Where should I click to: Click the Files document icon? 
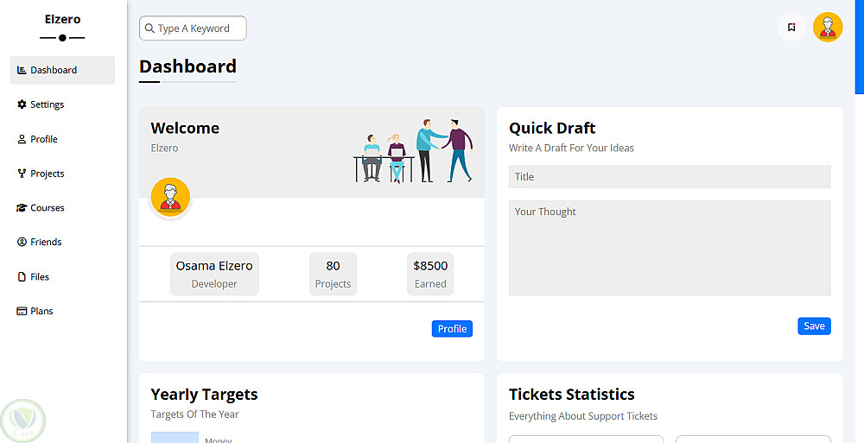click(x=22, y=277)
